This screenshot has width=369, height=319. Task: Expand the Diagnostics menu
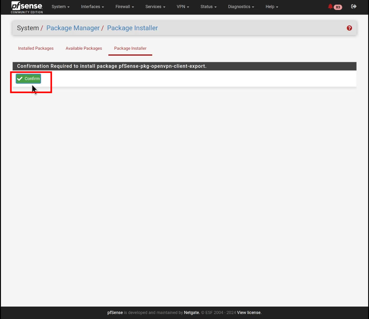tap(241, 7)
